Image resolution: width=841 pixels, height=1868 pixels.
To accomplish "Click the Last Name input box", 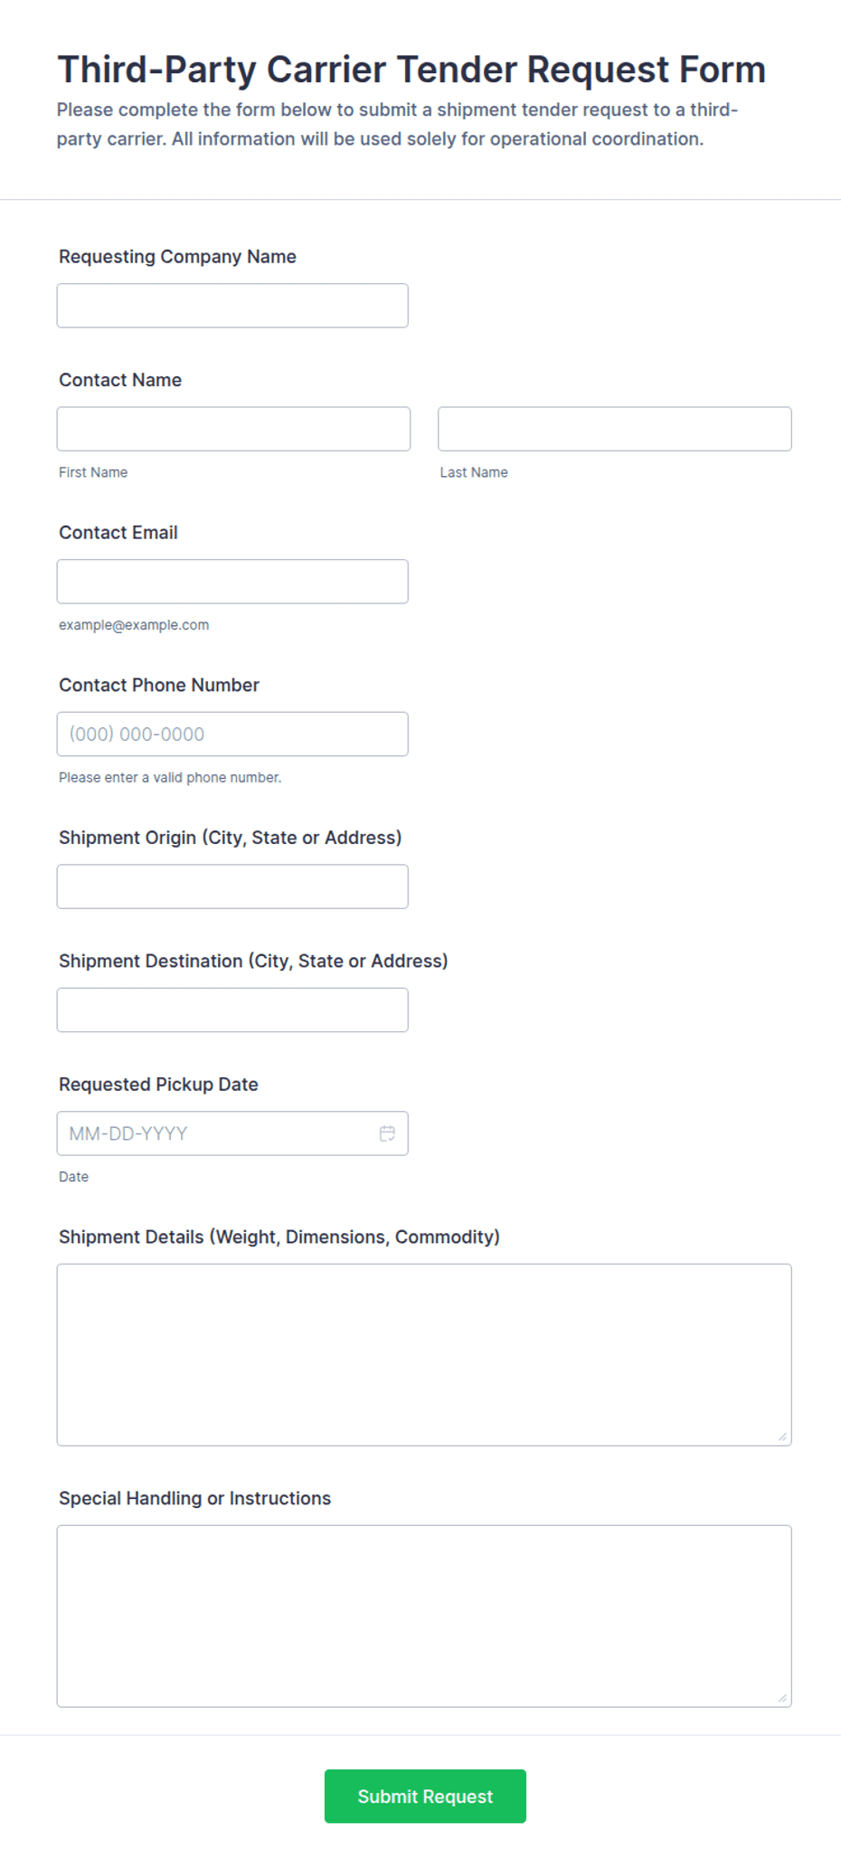I will coord(615,429).
